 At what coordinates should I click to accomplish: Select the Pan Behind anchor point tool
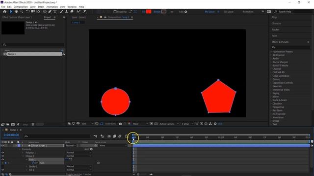coord(38,12)
